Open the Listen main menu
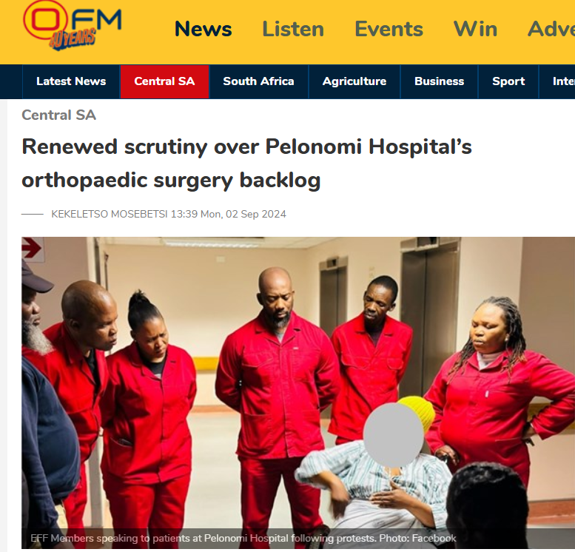Screen dimensions: 575x552 293,29
